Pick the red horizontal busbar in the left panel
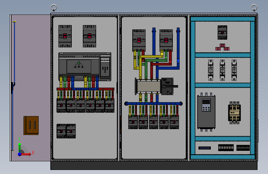The width and height of the screenshot is (268, 174). [85, 89]
